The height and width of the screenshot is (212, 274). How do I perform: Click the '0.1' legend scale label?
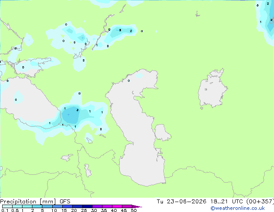[5, 210]
